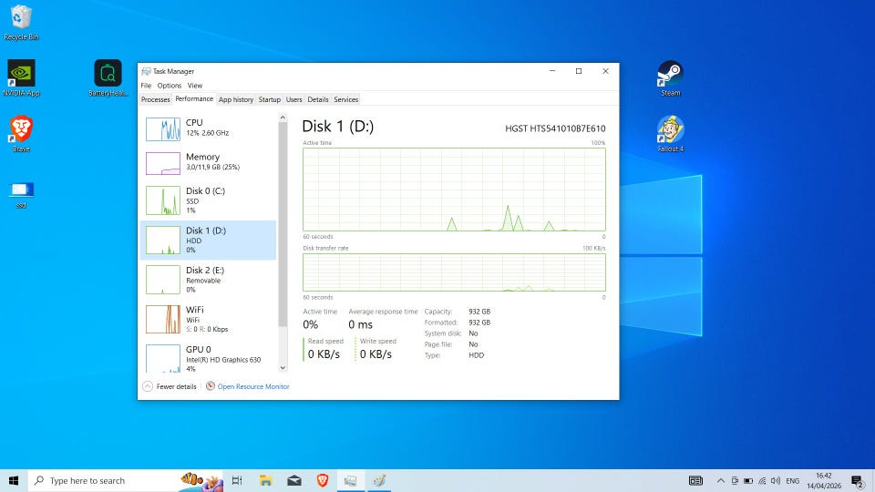Image resolution: width=875 pixels, height=492 pixels.
Task: Open WiFi network tray icon
Action: coord(762,480)
